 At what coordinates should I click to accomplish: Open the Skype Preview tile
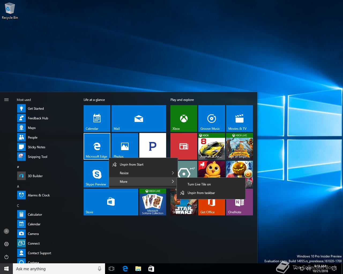(96, 174)
